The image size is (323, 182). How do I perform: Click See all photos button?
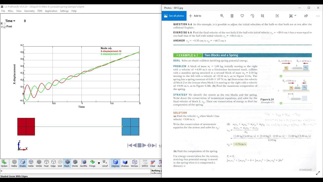point(174,16)
